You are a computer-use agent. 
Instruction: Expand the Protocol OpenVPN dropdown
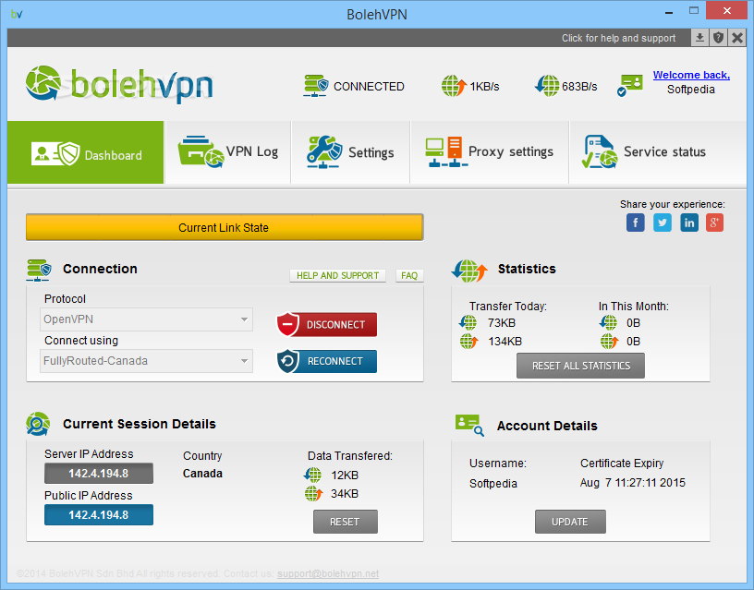point(146,319)
